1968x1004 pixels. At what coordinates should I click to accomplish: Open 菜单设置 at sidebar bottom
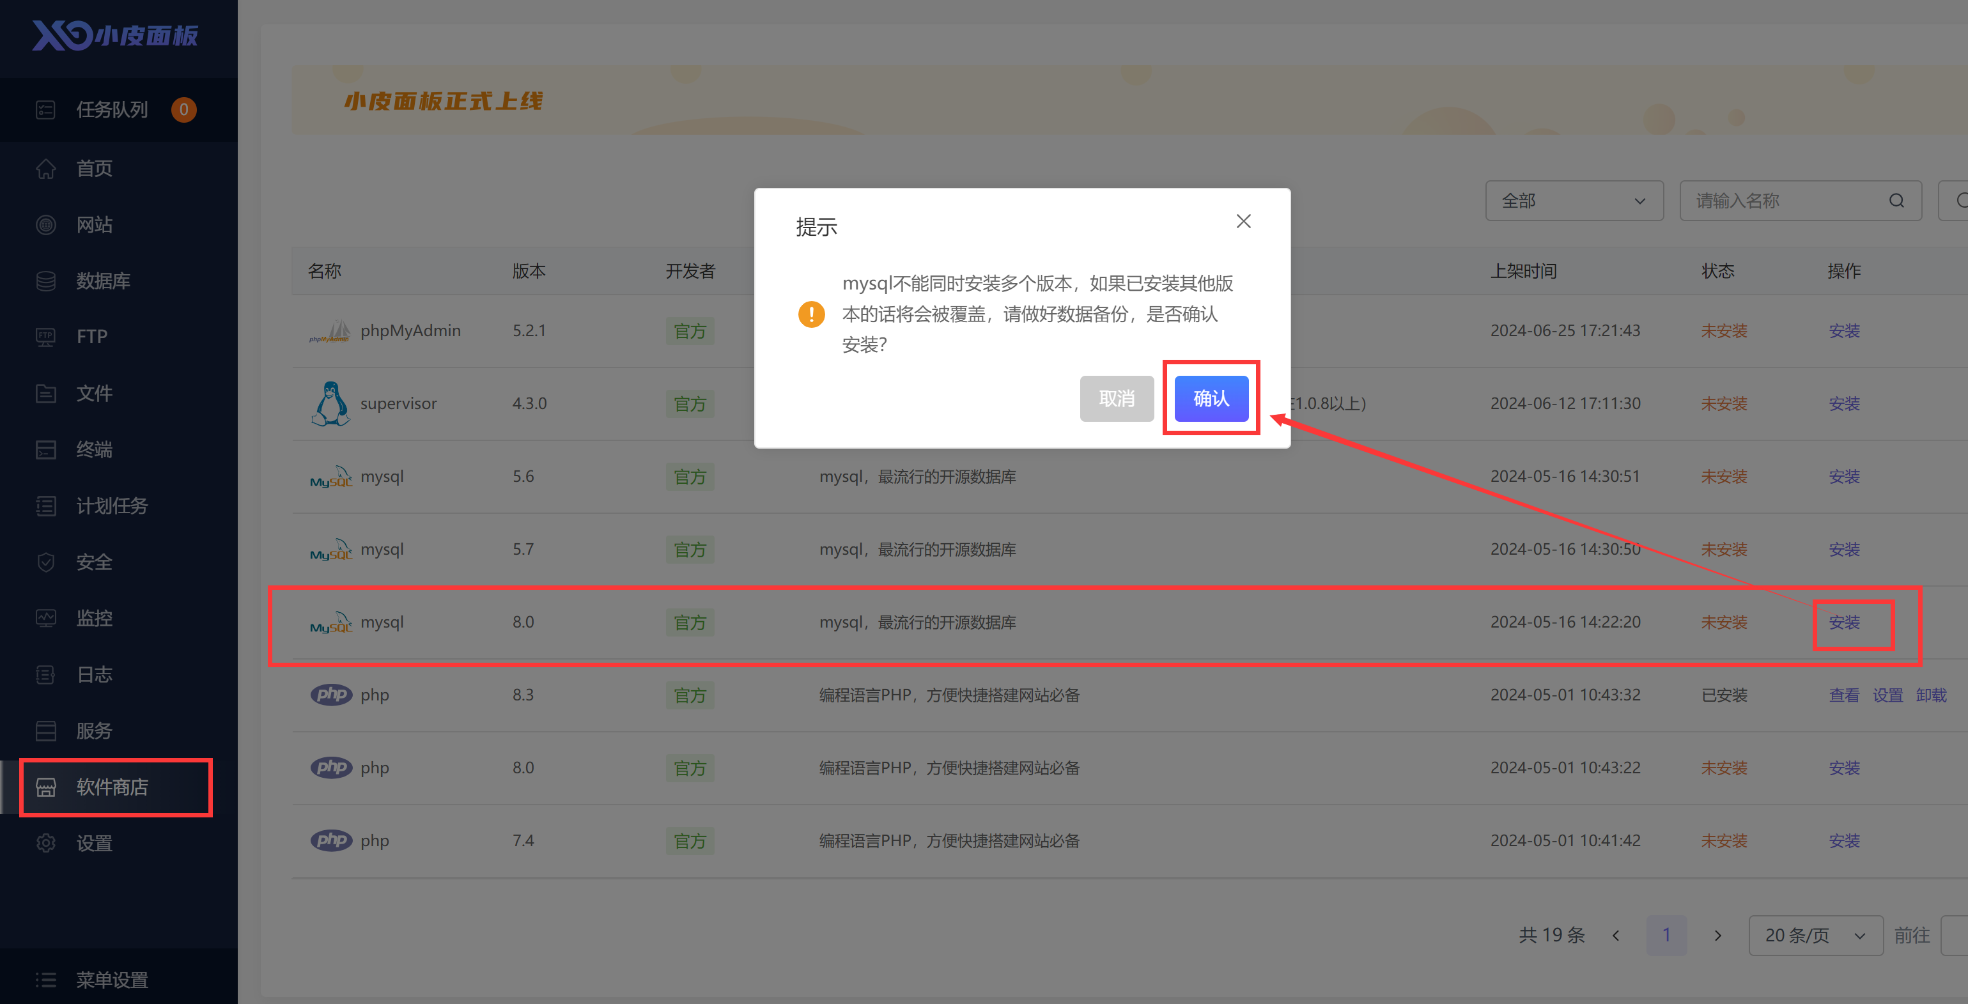118,980
